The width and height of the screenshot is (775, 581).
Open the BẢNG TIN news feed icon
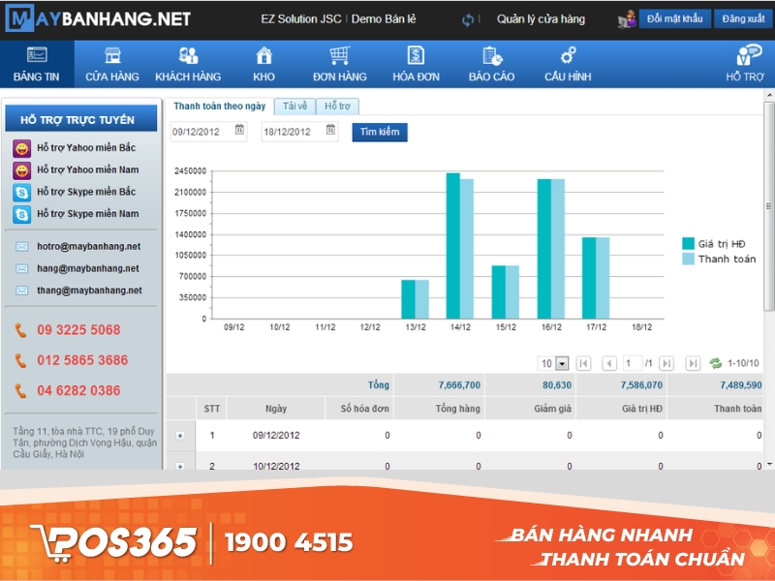(36, 56)
